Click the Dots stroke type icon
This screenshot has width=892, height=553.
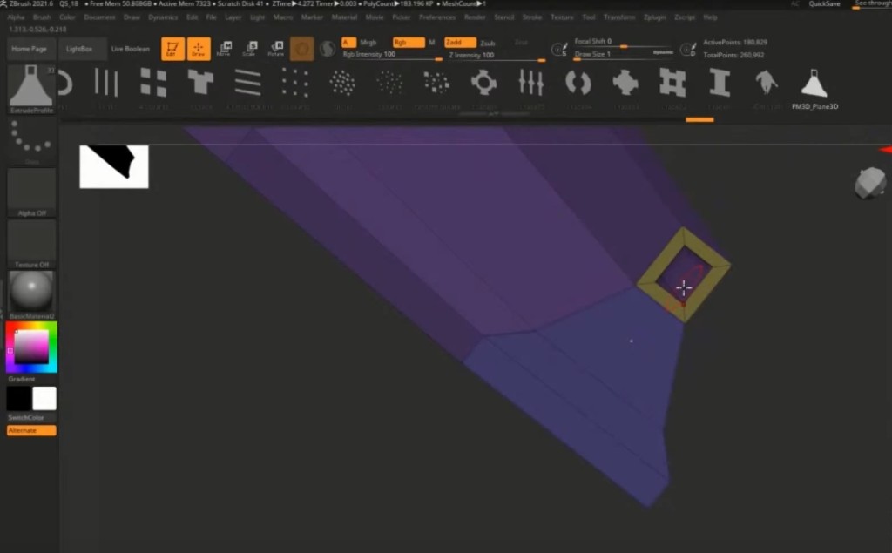coord(31,140)
